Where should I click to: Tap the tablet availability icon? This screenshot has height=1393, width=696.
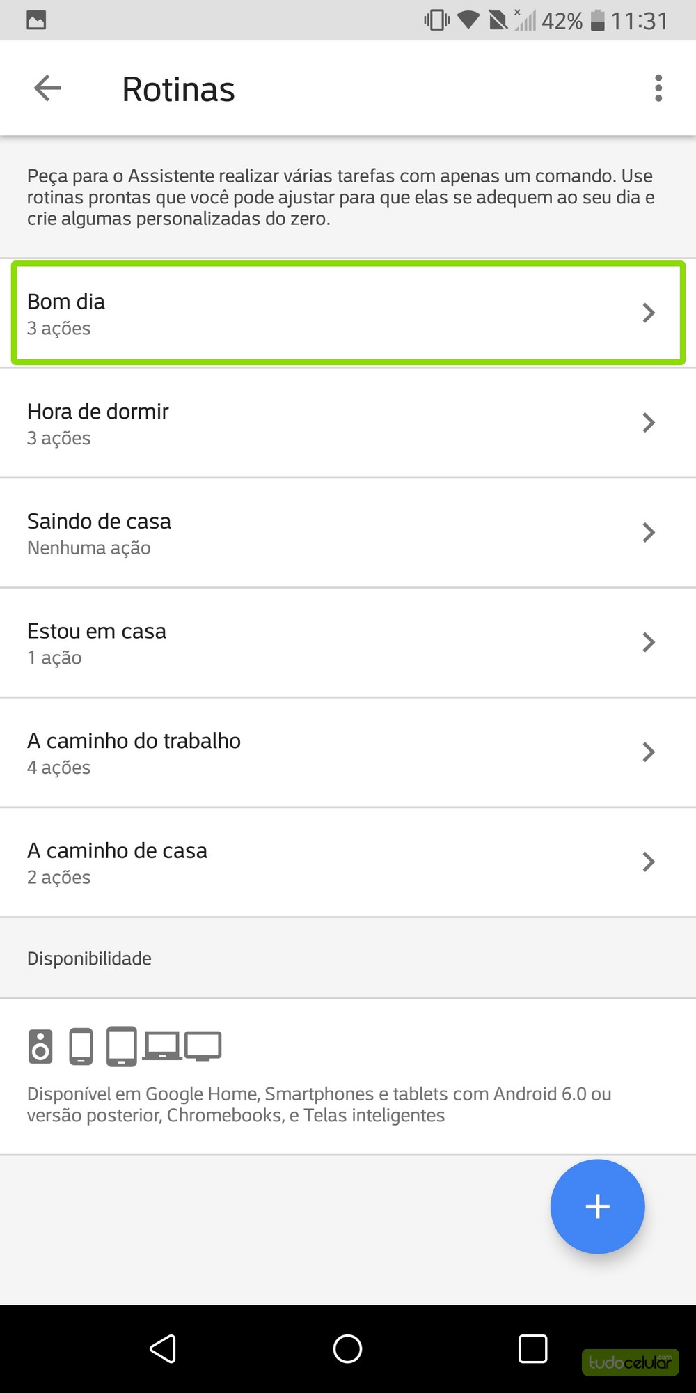point(122,1046)
